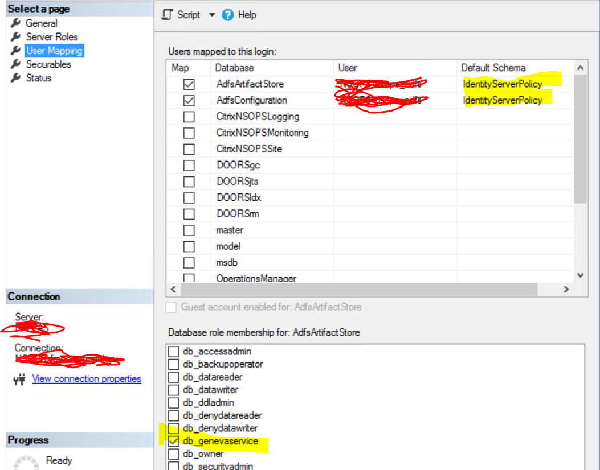The width and height of the screenshot is (600, 470).
Task: Check the CitrixNSOPSSite map checkbox
Action: [189, 149]
